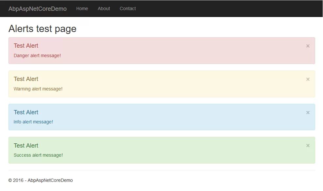Dismiss the Danger alert with its X
The image size is (323, 191).
tap(308, 46)
